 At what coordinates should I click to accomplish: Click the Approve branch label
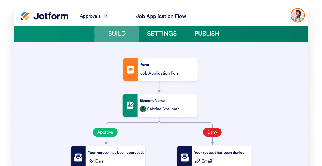pyautogui.click(x=105, y=132)
